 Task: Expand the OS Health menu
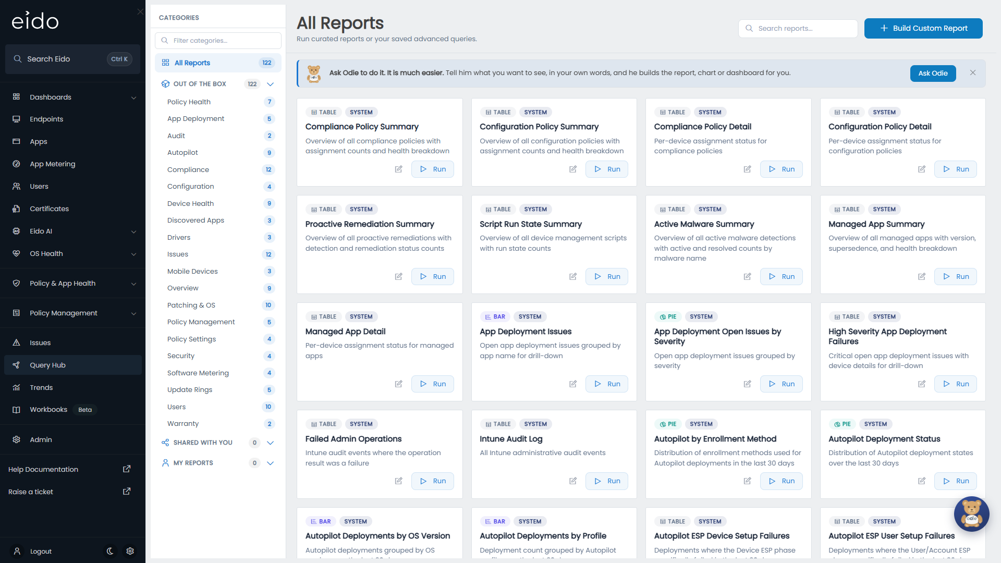click(x=72, y=253)
